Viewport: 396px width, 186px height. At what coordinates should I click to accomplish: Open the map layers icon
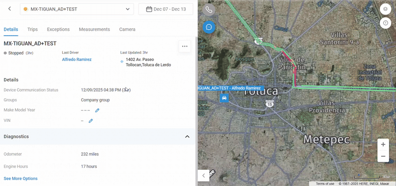point(386,9)
